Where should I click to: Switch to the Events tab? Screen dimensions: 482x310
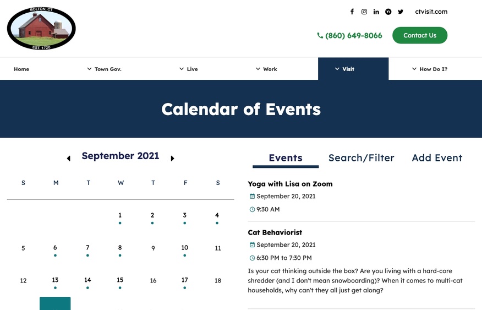(286, 158)
